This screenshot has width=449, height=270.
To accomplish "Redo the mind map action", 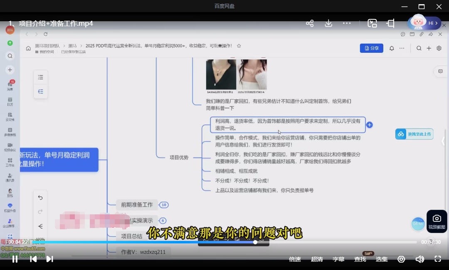I will pos(40,212).
